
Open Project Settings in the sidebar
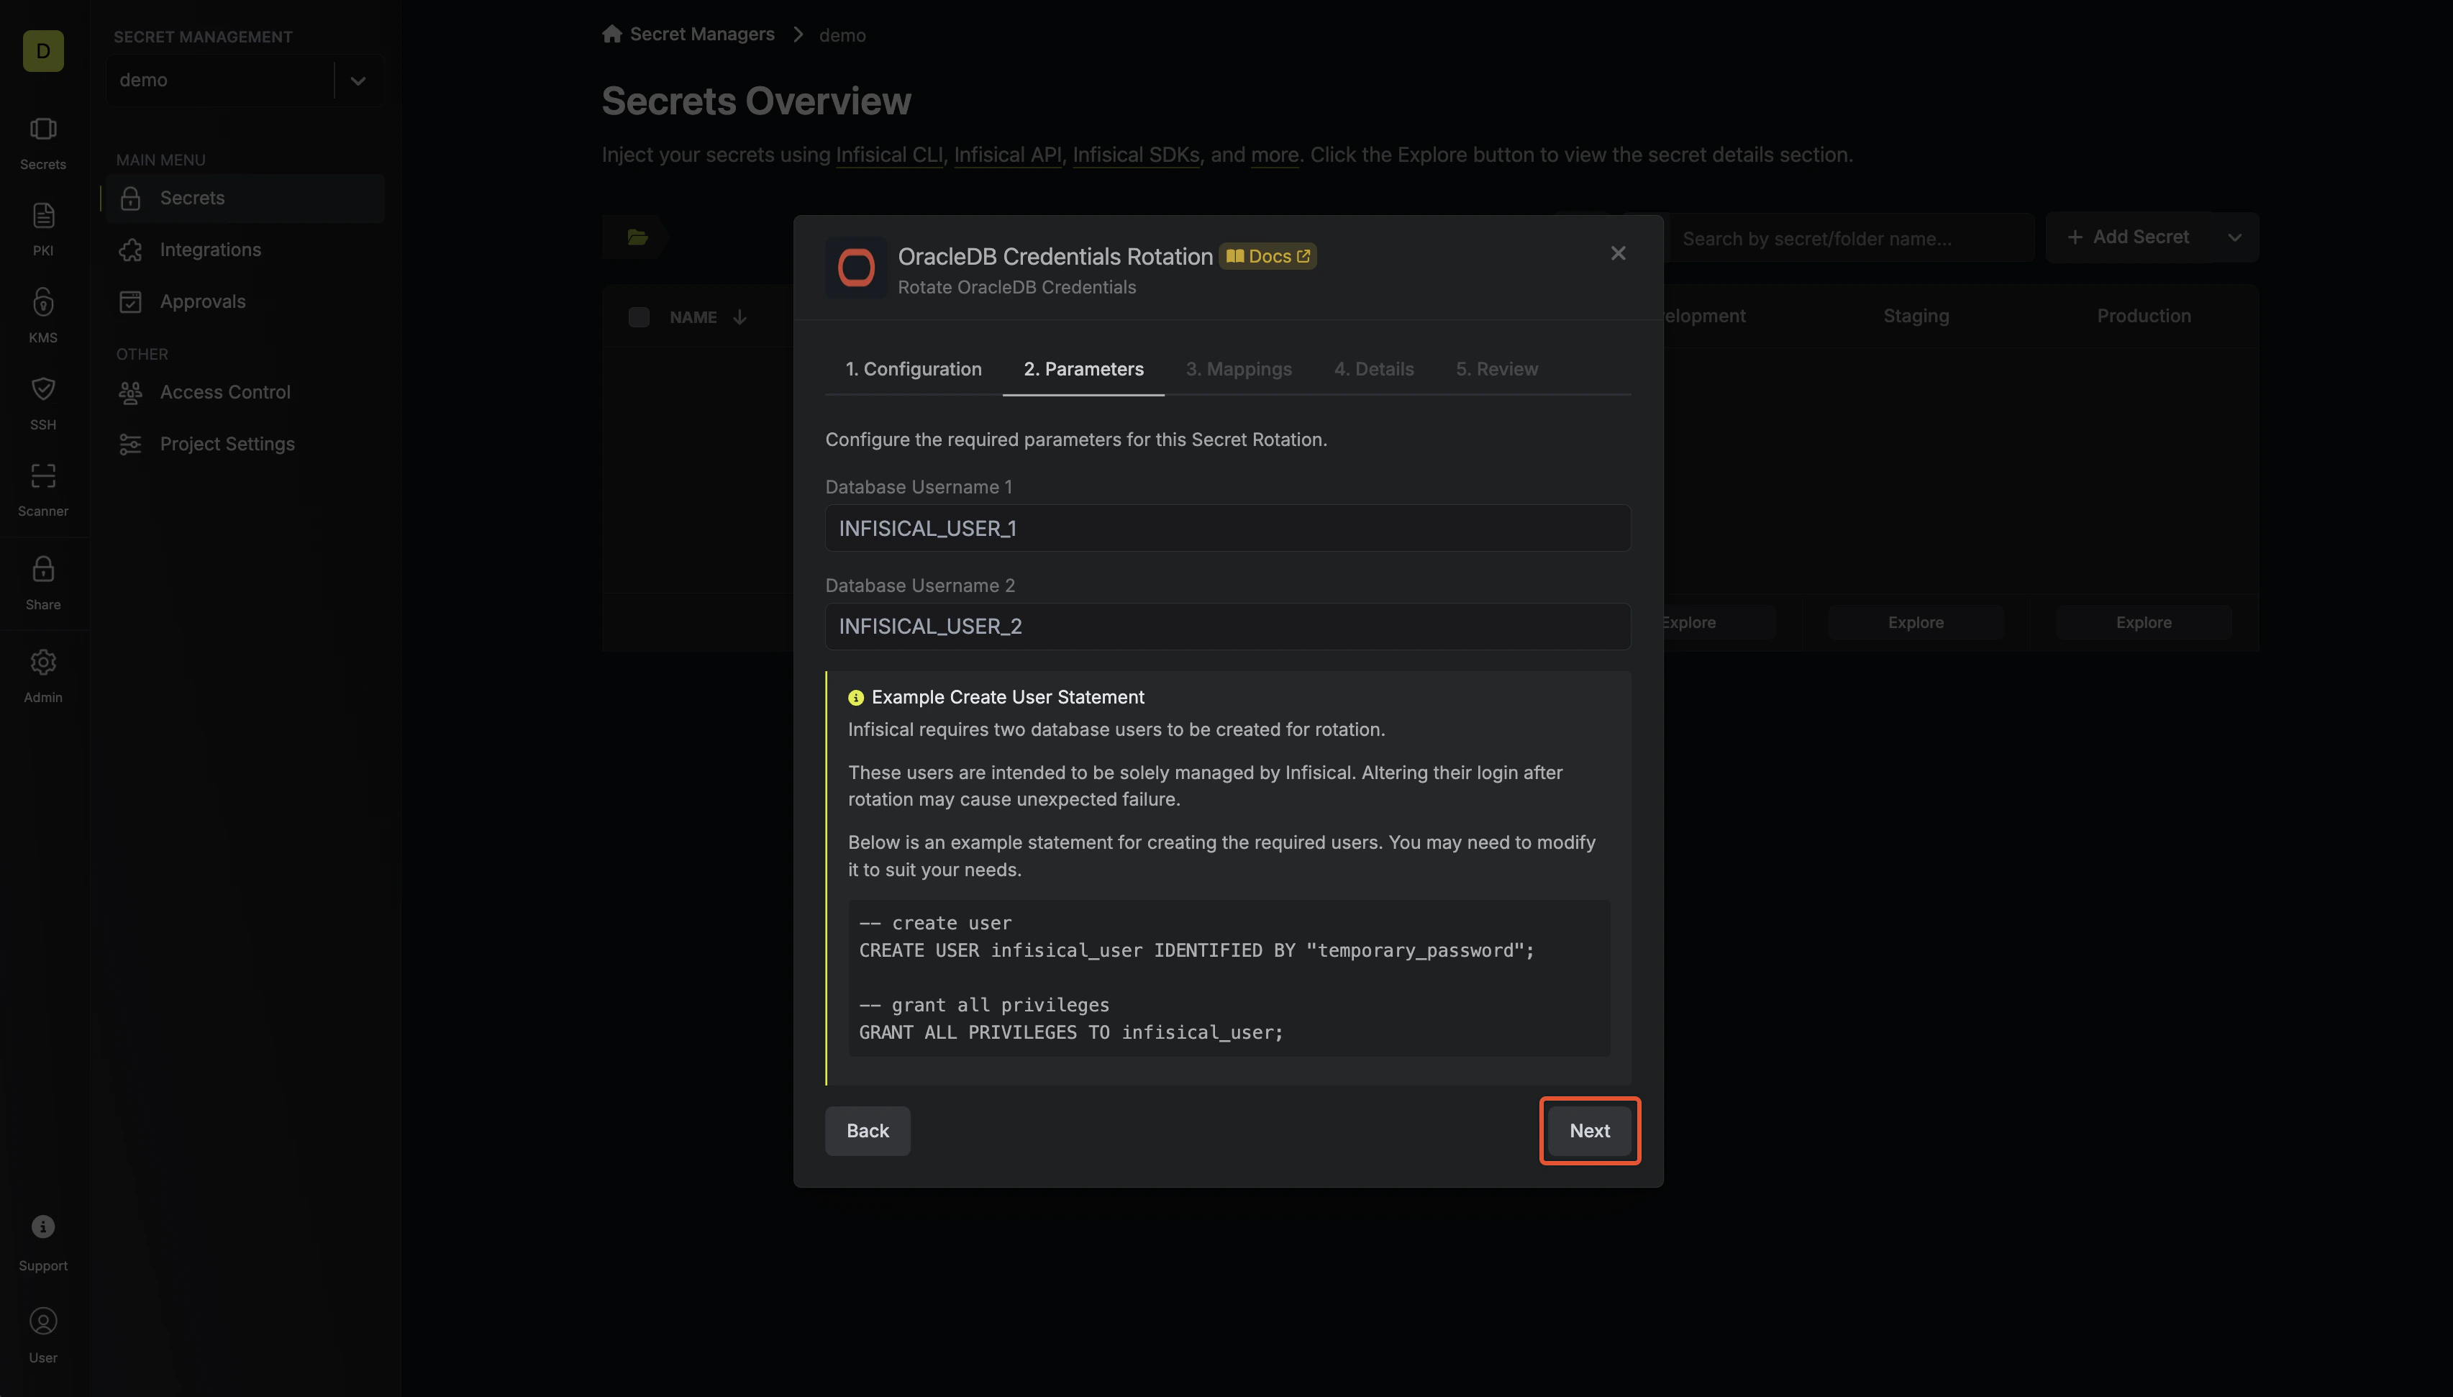pos(245,445)
